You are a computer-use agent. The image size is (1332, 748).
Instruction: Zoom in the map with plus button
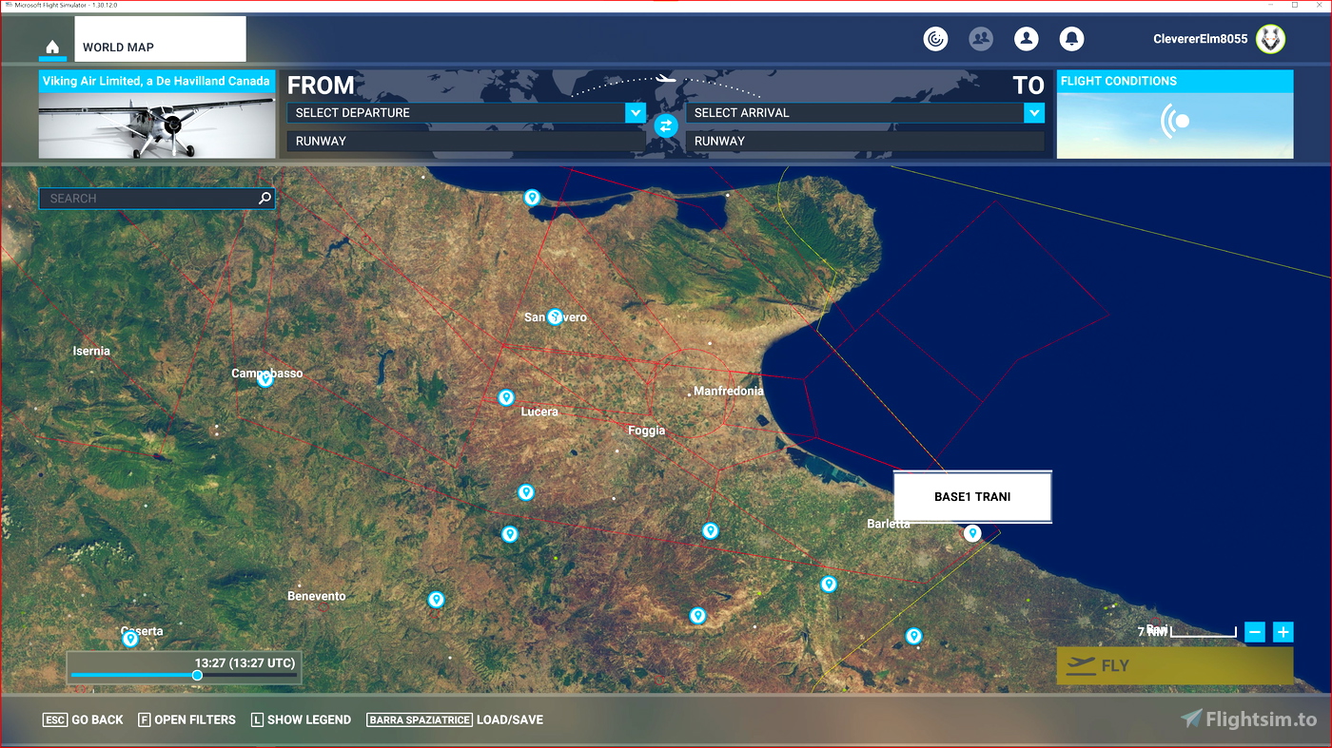tap(1283, 632)
